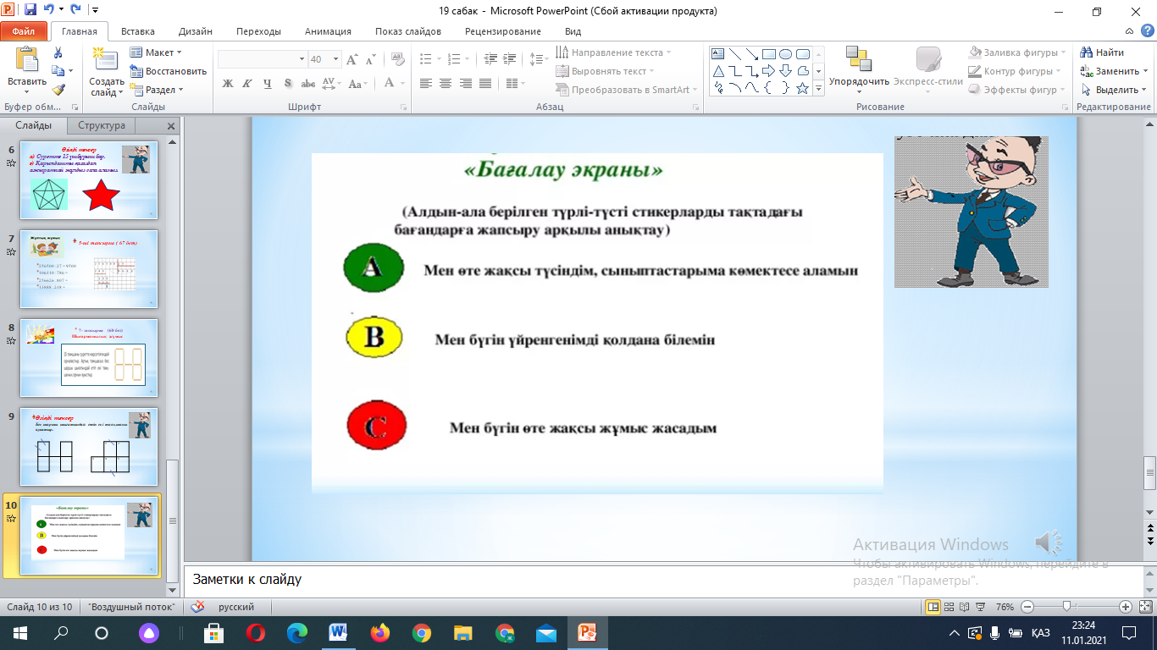Click the sound speaker icon on the slide
This screenshot has width=1157, height=650.
(x=1049, y=543)
